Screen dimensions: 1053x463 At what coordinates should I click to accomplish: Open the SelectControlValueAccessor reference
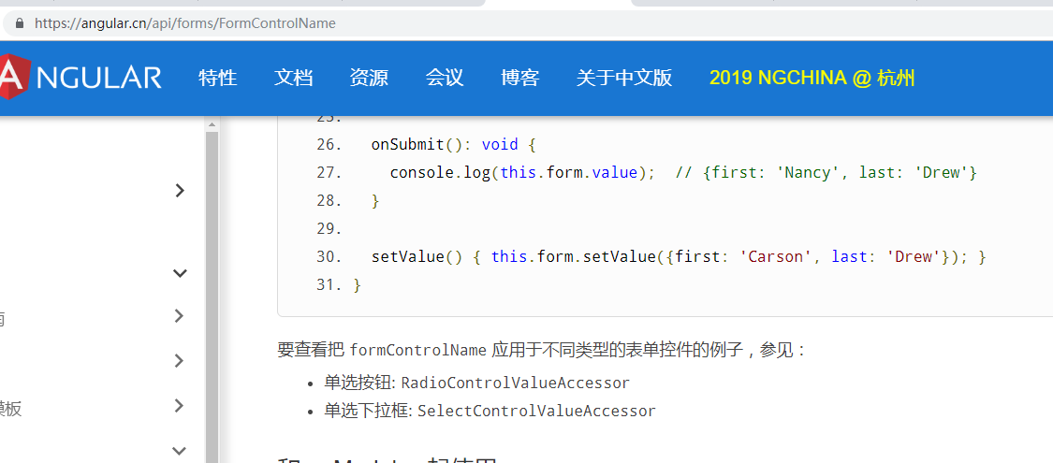(x=536, y=411)
